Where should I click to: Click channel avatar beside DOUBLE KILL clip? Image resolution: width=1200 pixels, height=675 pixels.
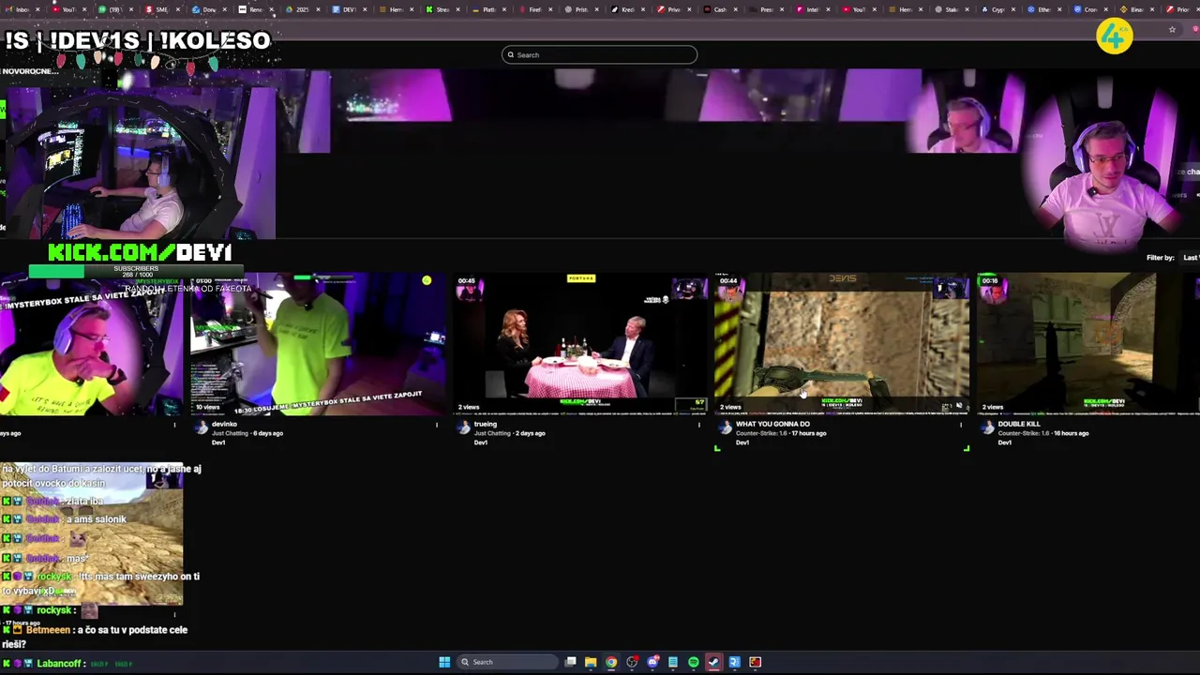coord(988,427)
